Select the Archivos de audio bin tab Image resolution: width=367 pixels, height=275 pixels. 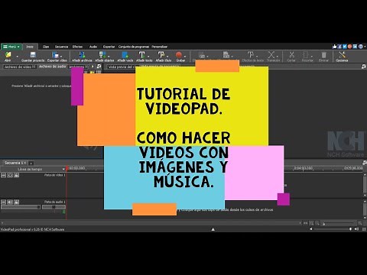(52, 66)
